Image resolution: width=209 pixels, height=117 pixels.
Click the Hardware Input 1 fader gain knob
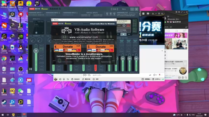pyautogui.click(x=36, y=51)
